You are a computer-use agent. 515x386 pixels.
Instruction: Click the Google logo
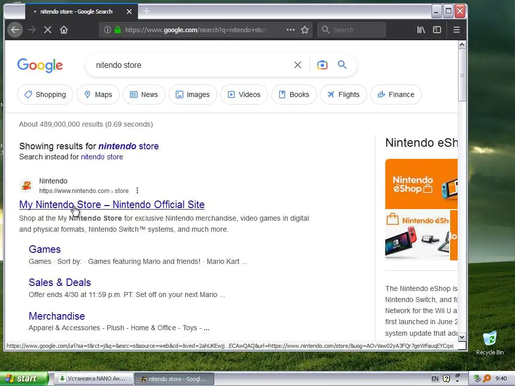pyautogui.click(x=40, y=65)
